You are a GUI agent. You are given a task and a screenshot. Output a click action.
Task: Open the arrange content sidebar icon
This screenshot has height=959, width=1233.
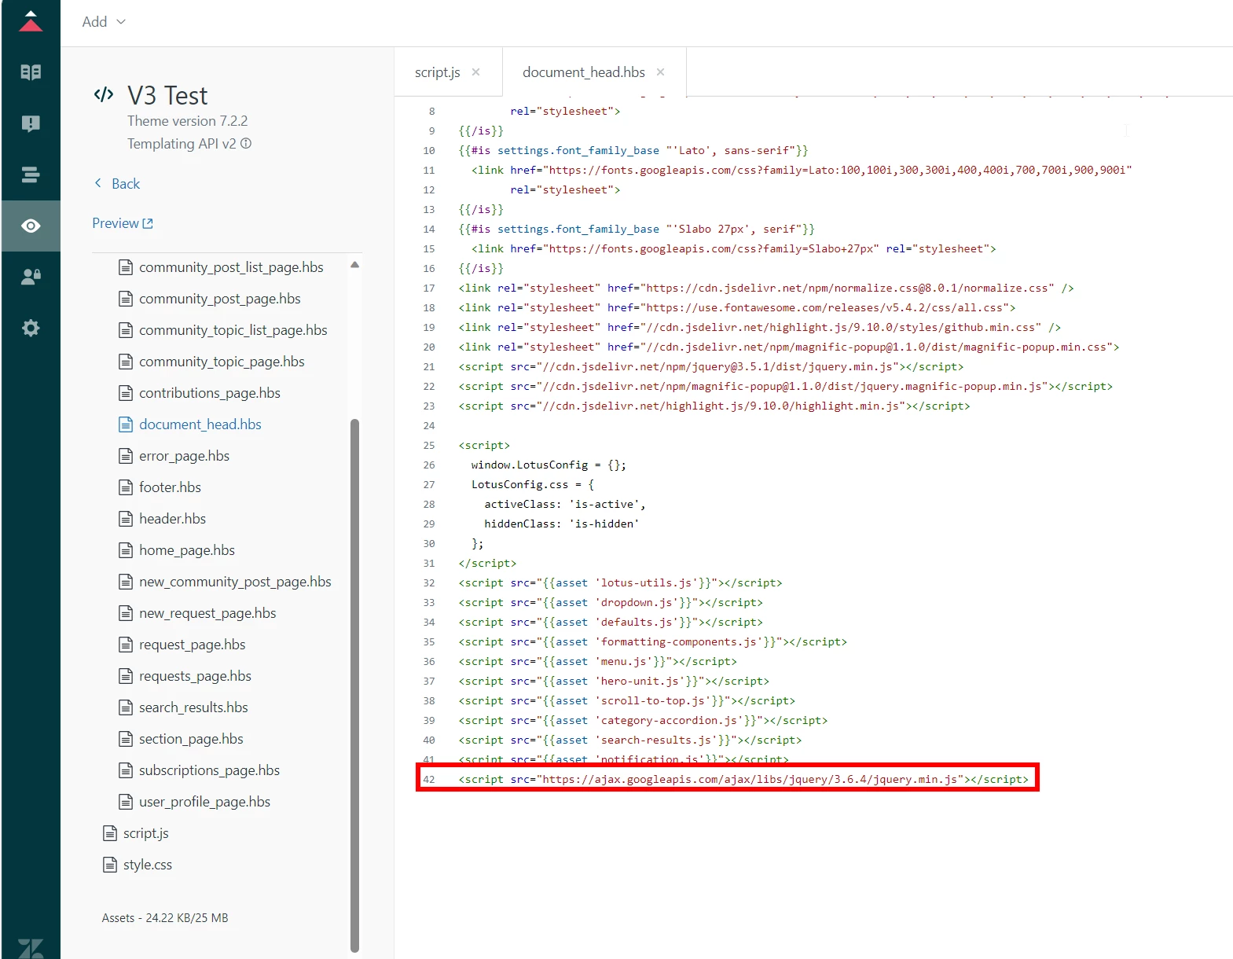31,175
